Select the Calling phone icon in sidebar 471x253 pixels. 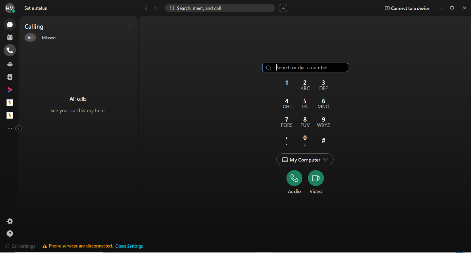(10, 50)
